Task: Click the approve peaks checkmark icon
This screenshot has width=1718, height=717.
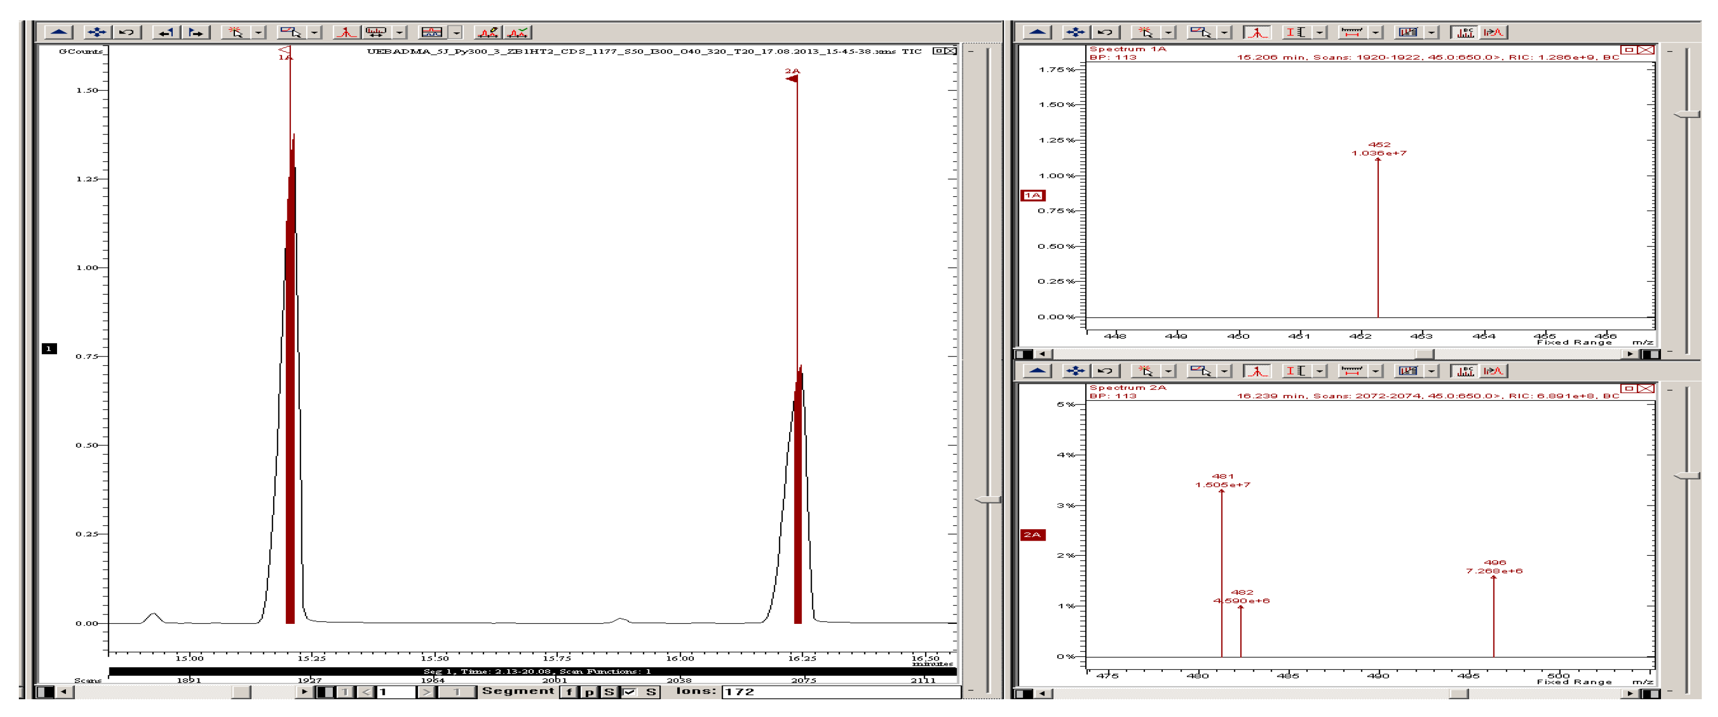Action: tap(518, 32)
